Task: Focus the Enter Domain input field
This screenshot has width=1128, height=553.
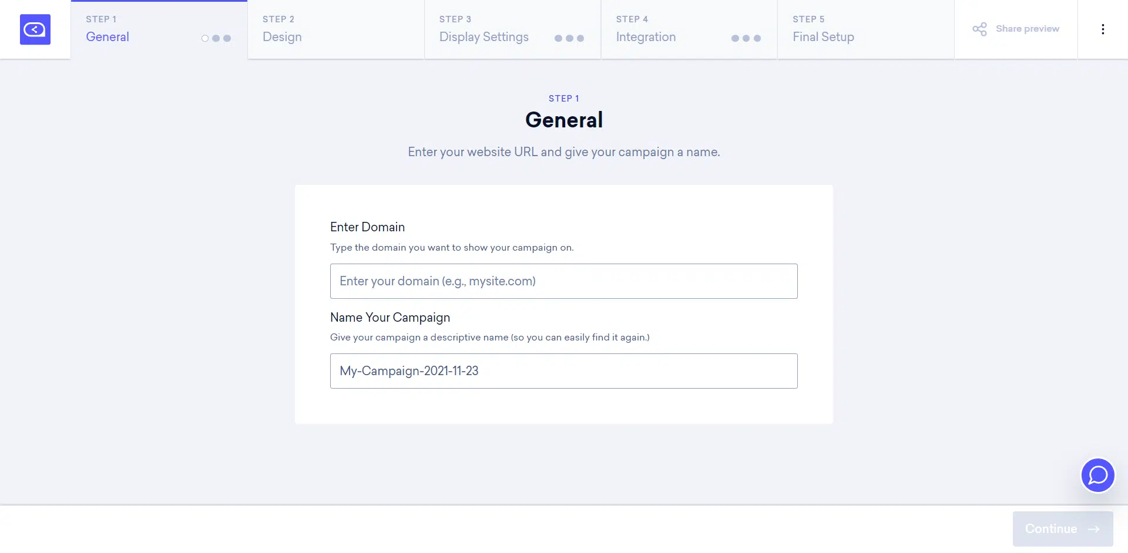Action: (x=563, y=281)
